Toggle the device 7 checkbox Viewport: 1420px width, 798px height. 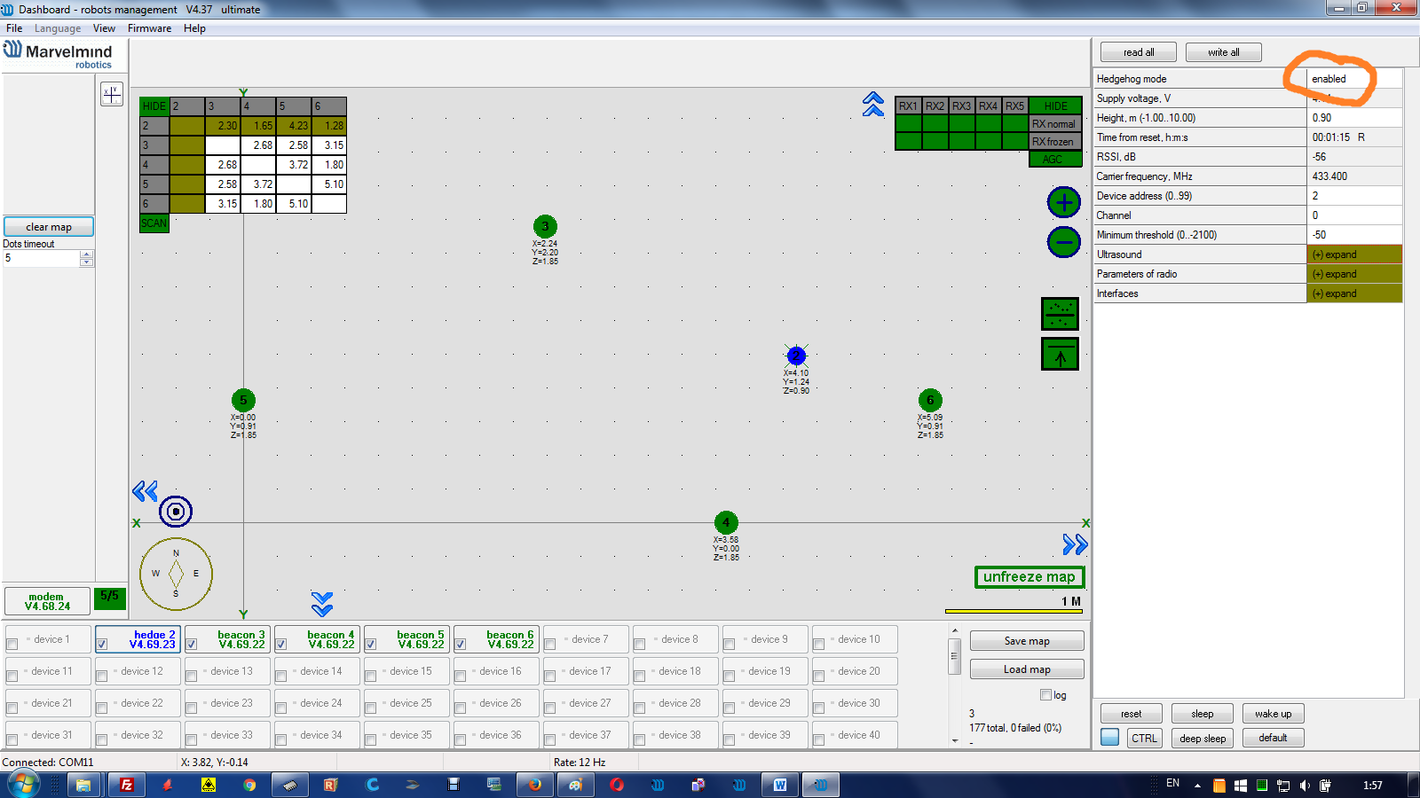550,645
